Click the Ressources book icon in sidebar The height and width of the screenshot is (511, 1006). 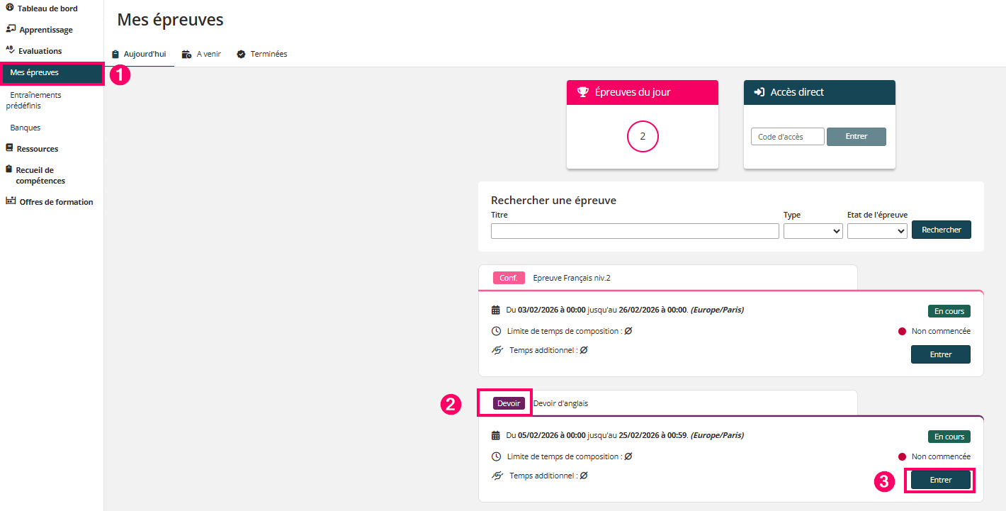[x=9, y=149]
